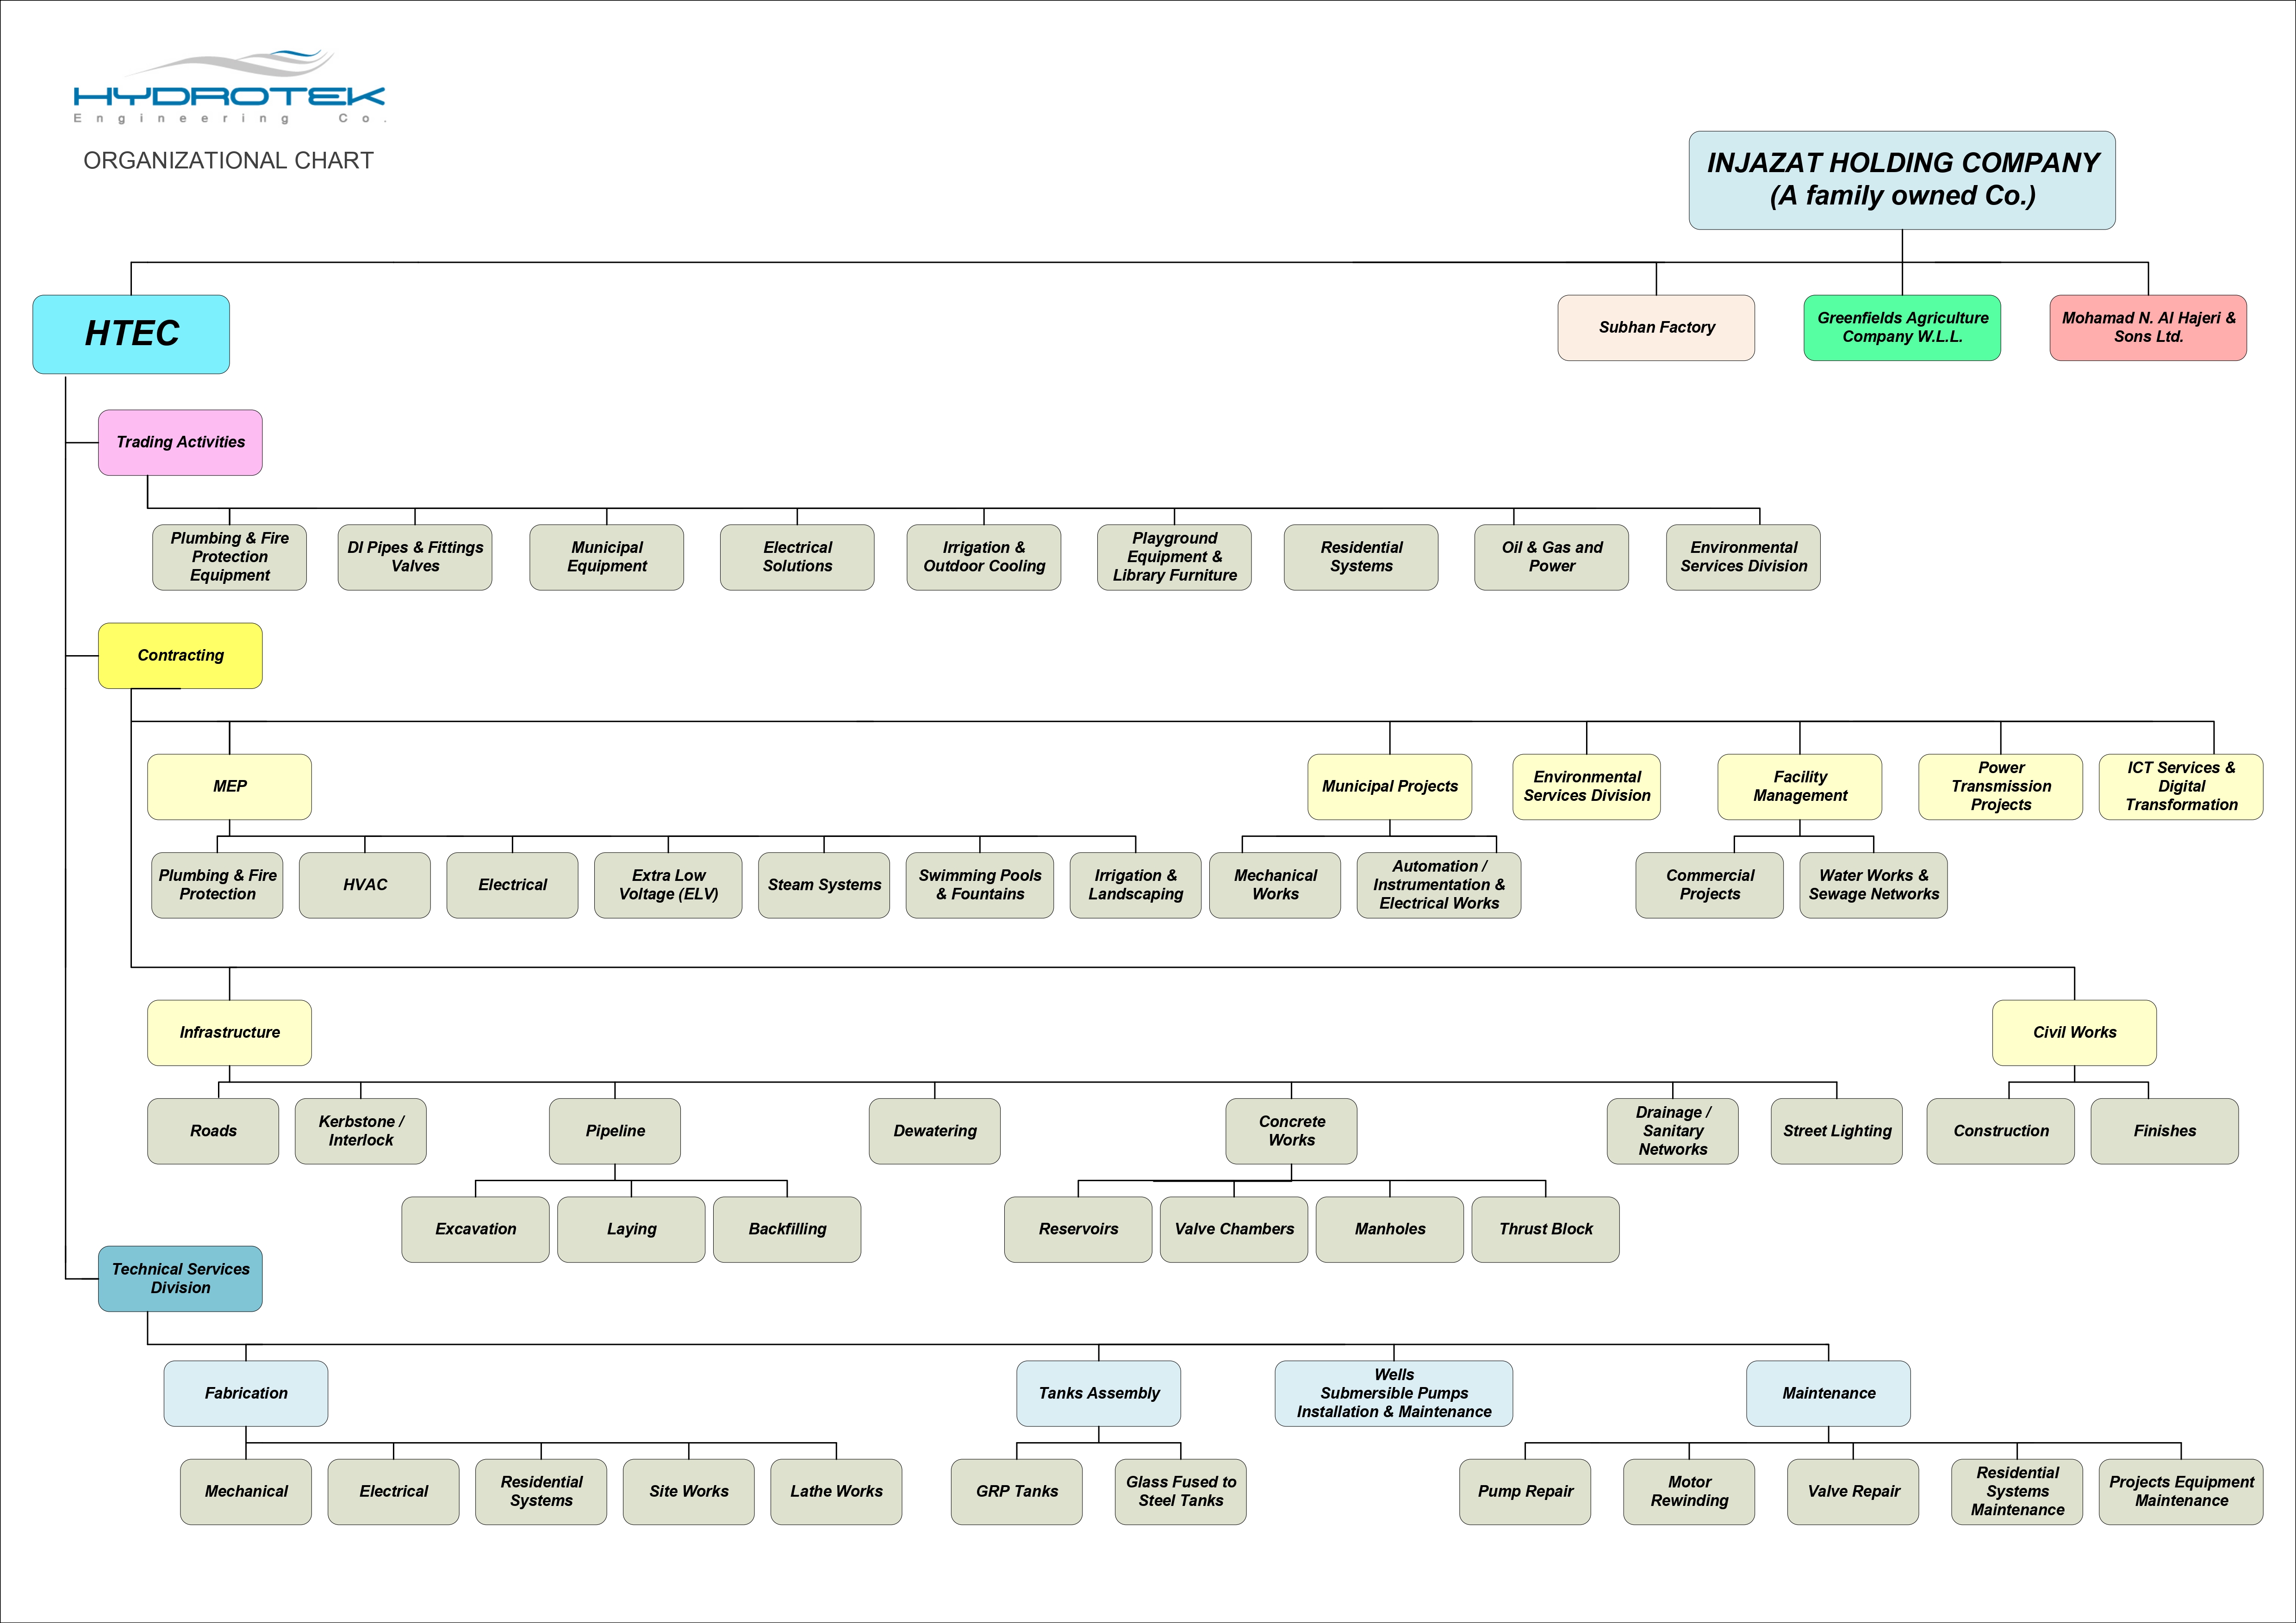The height and width of the screenshot is (1623, 2296).
Task: Select the Maintenance node
Action: (1828, 1393)
